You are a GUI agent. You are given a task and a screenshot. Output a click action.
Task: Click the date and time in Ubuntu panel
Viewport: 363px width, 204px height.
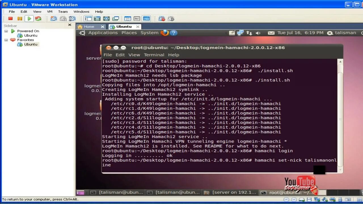[300, 33]
